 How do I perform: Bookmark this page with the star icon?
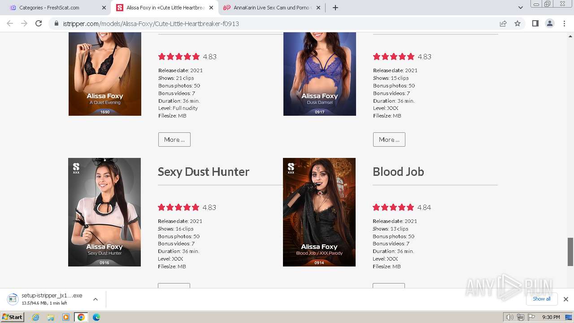point(517,23)
